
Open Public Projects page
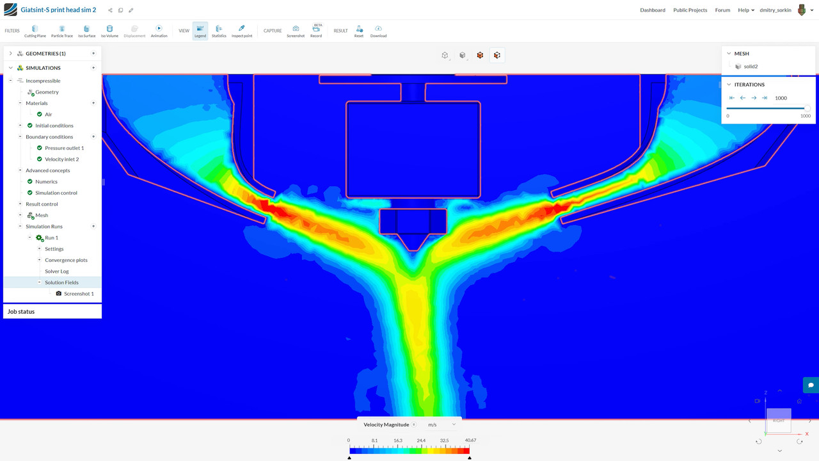pos(690,10)
